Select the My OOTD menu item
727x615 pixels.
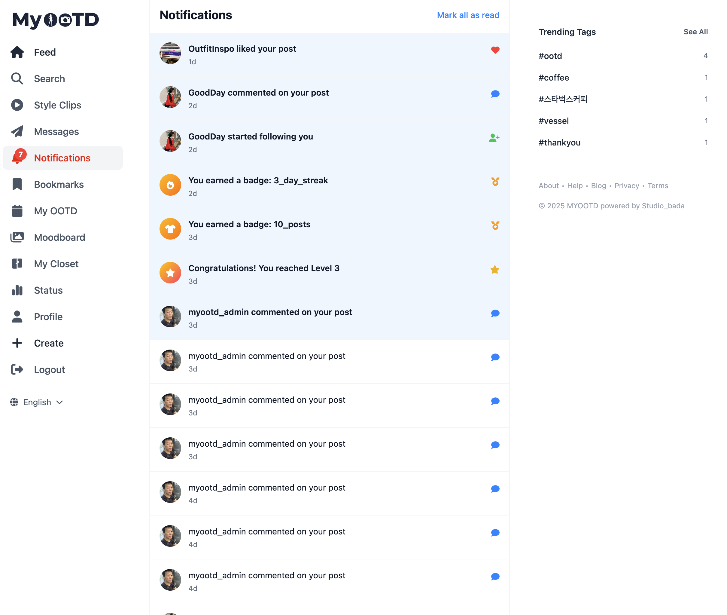point(56,211)
